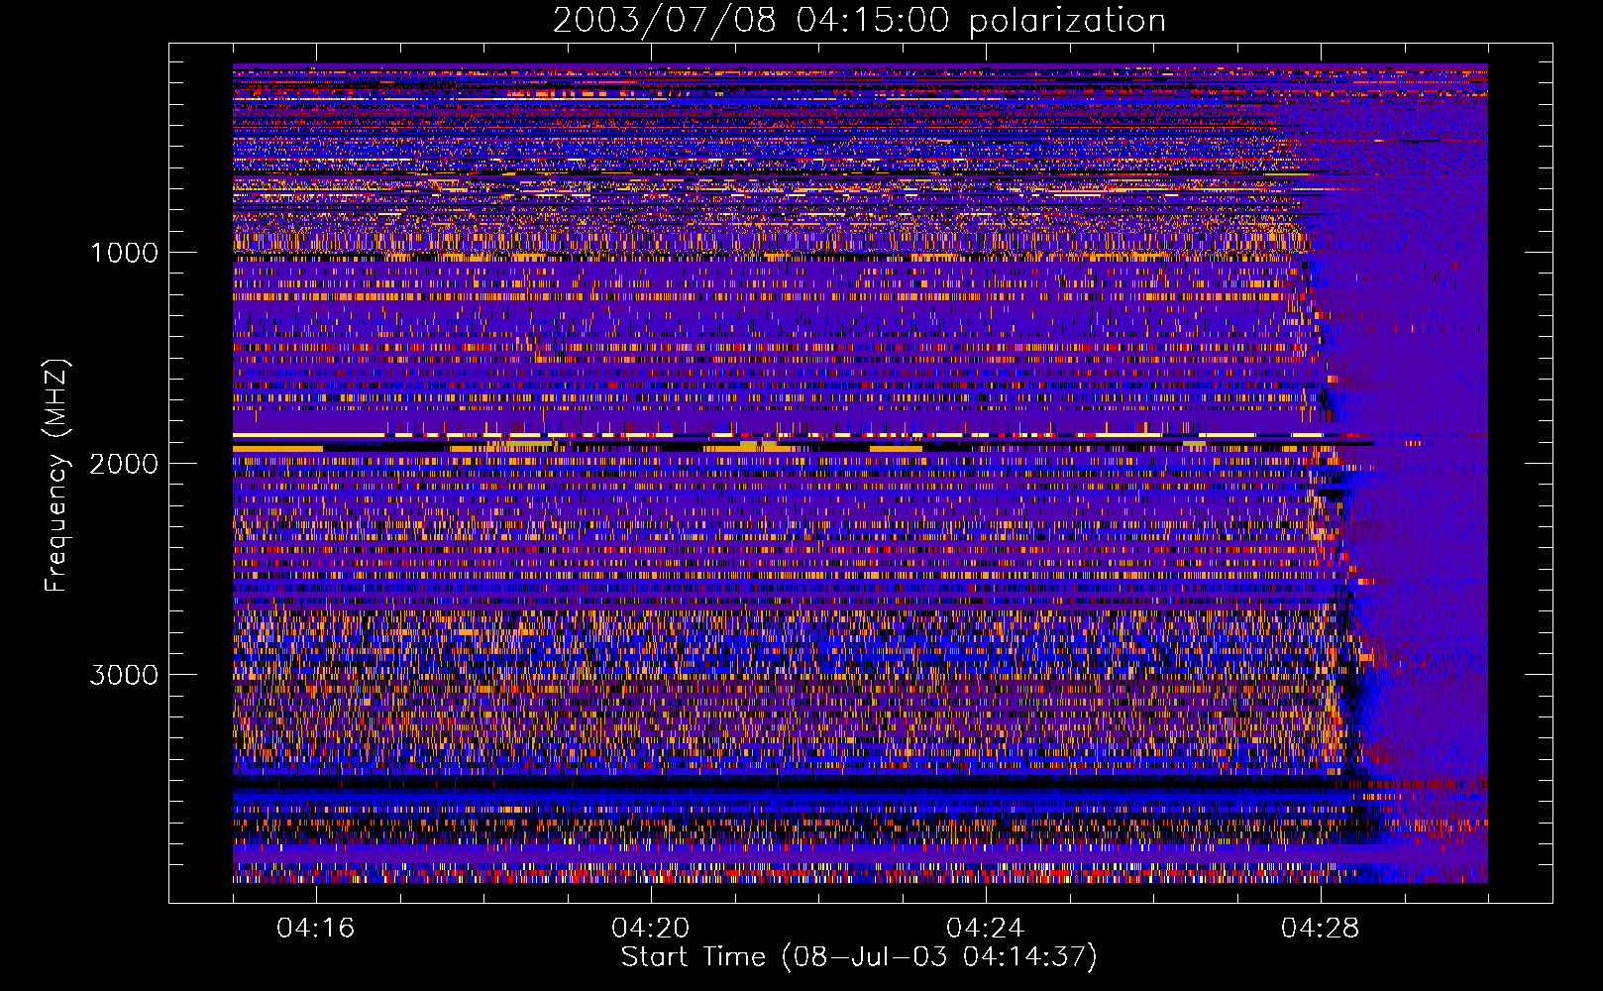Click the "2000" frequency tick label
Image resolution: width=1603 pixels, height=991 pixels.
click(x=124, y=464)
